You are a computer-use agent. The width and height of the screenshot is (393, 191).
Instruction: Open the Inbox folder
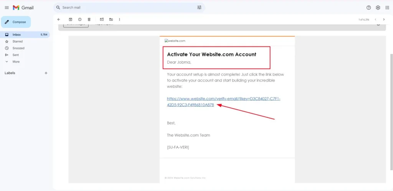[25, 35]
